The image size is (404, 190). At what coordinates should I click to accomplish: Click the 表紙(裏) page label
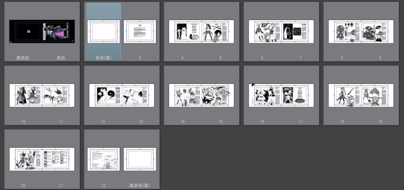pyautogui.click(x=104, y=58)
